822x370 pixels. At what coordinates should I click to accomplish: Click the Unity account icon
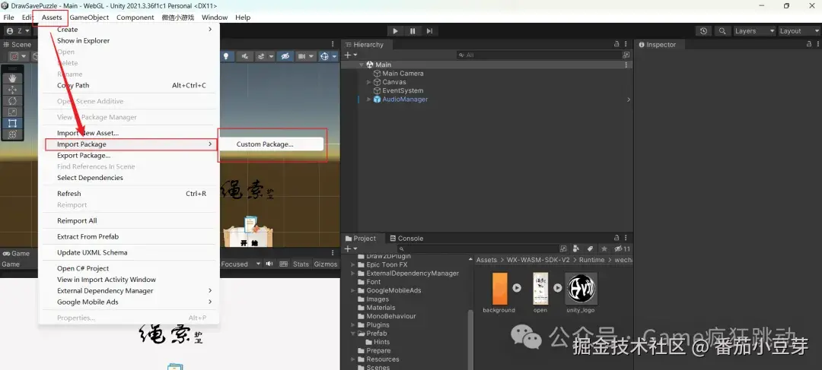(9, 31)
